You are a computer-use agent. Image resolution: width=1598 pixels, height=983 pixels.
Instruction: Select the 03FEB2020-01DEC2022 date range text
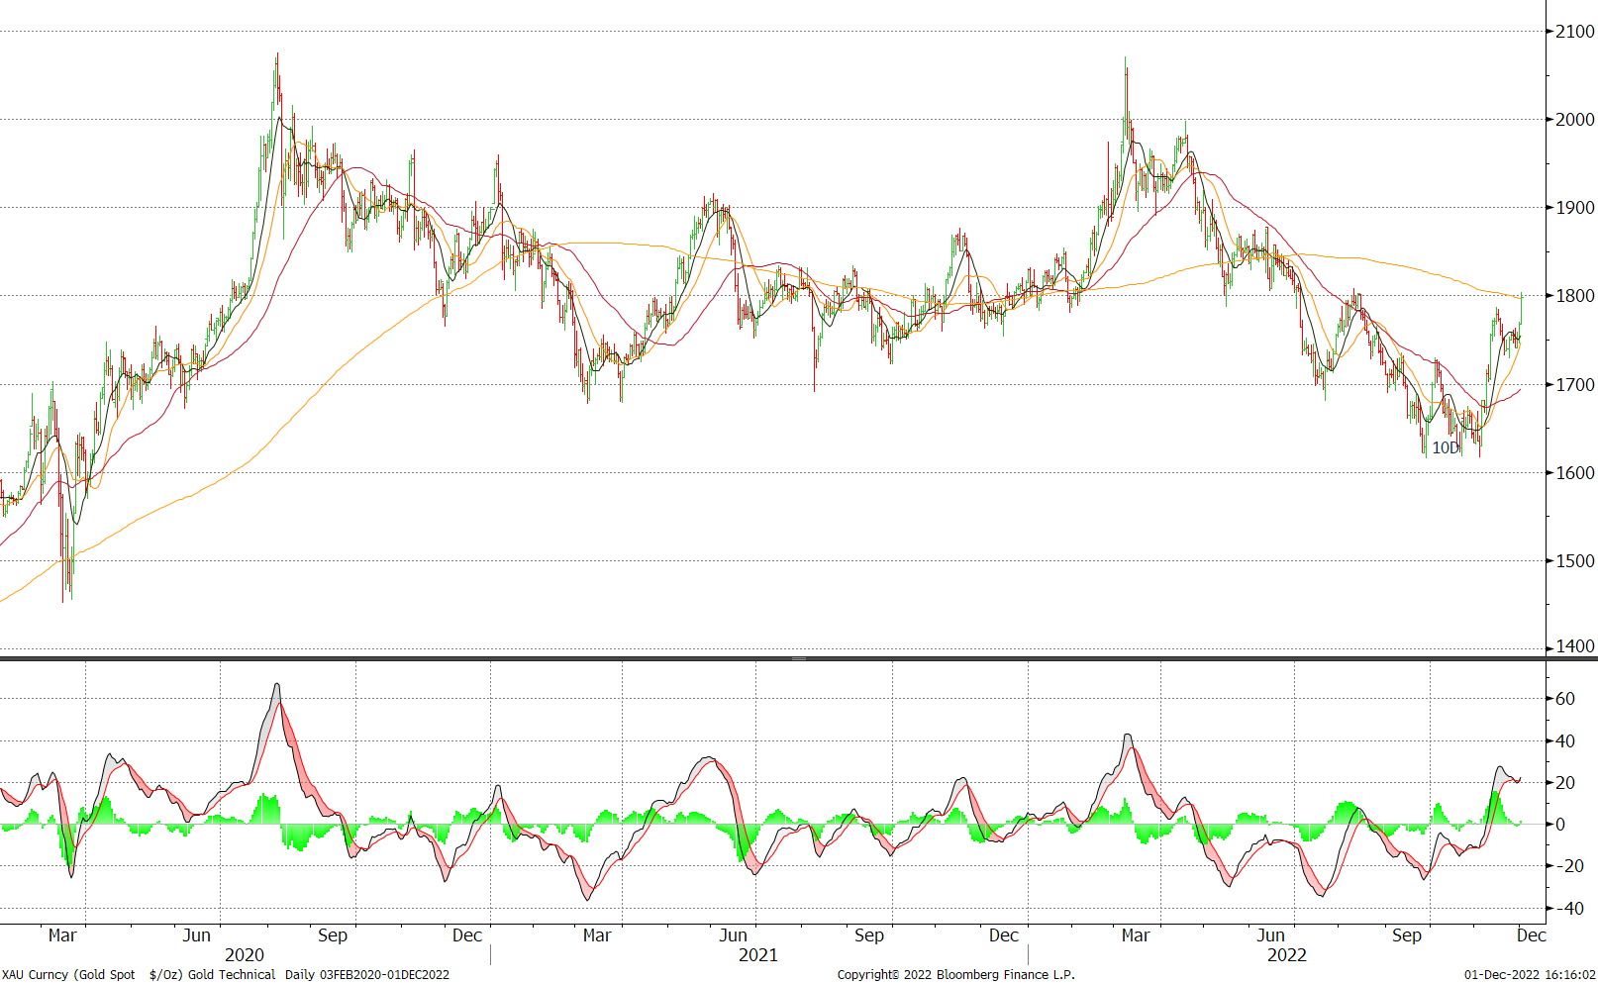click(x=384, y=975)
